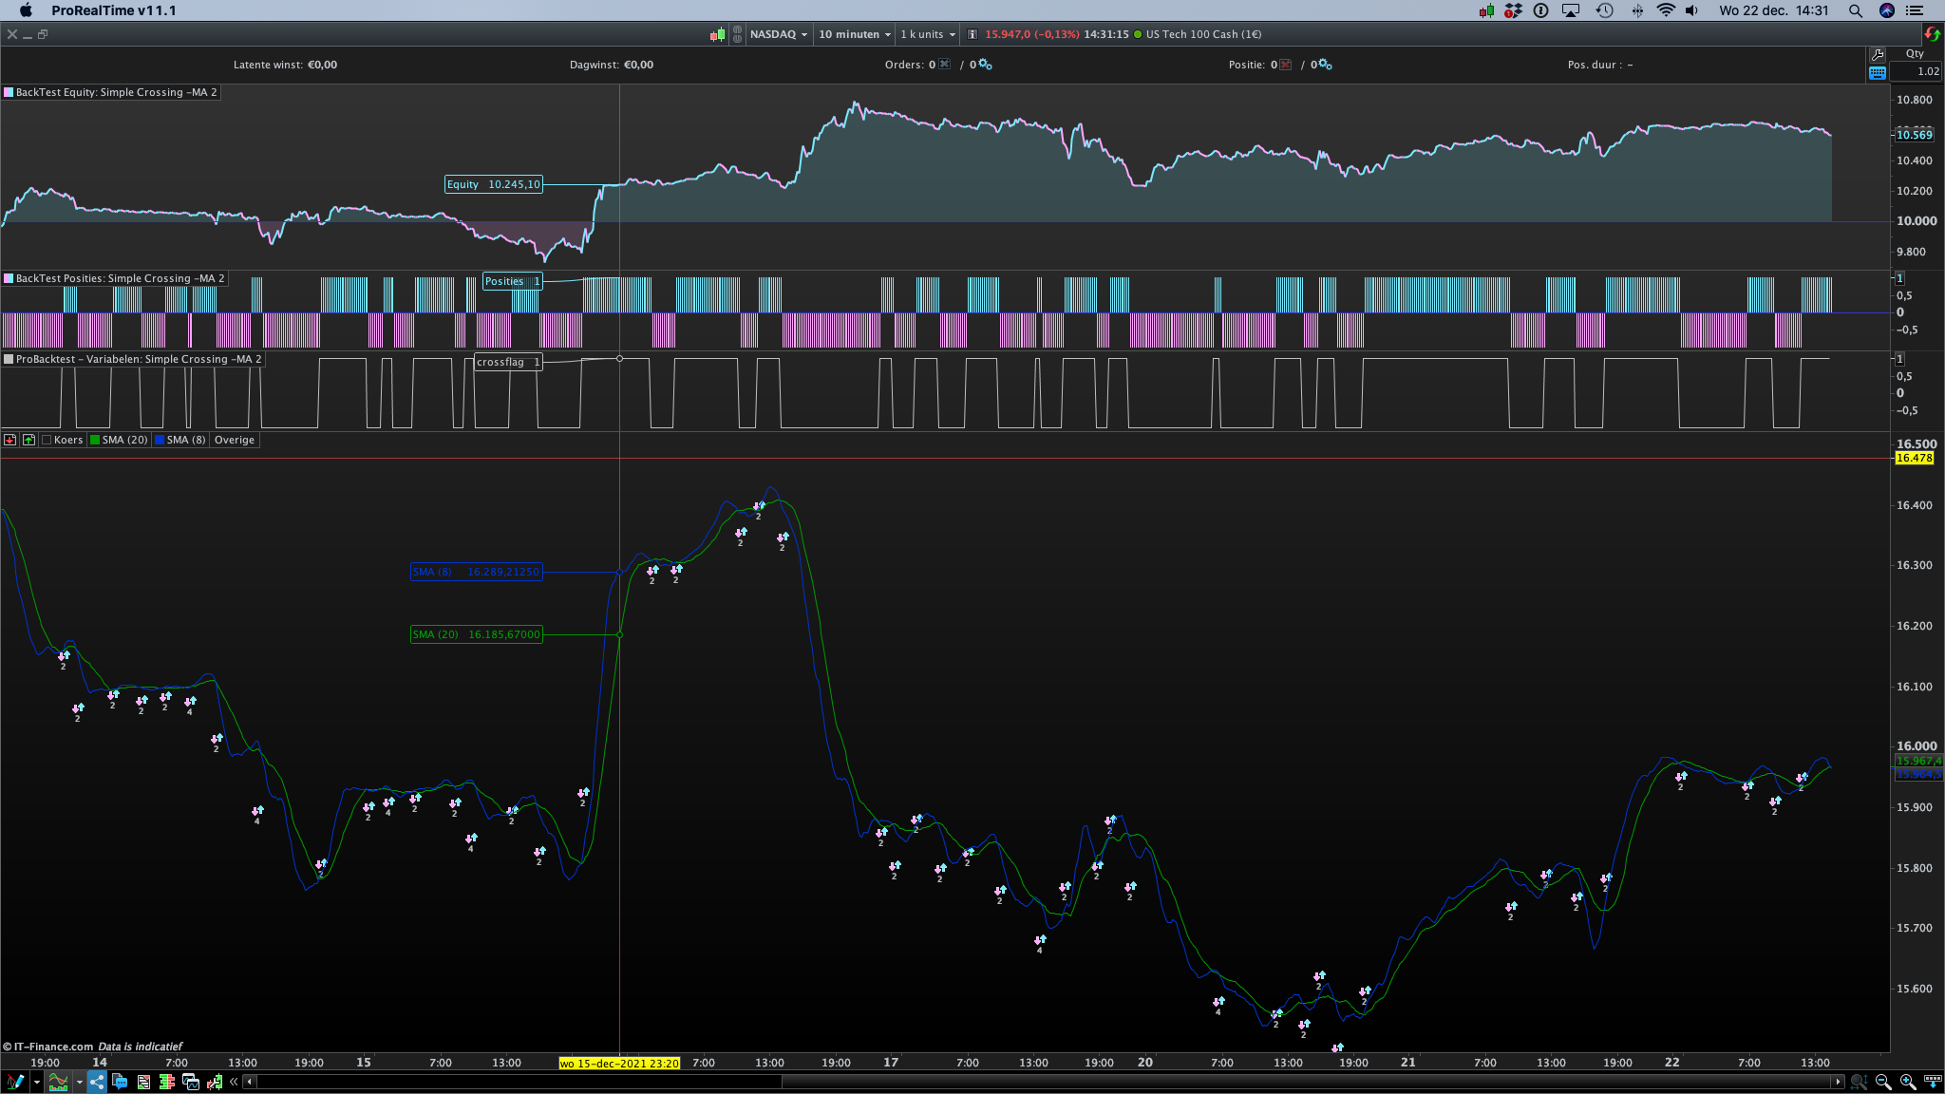Click the Qty input field
This screenshot has width=1945, height=1094.
pyautogui.click(x=1916, y=71)
